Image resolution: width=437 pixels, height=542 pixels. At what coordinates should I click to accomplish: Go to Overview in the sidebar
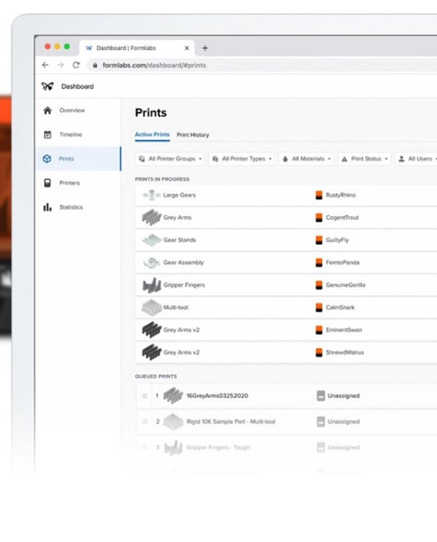pos(72,110)
